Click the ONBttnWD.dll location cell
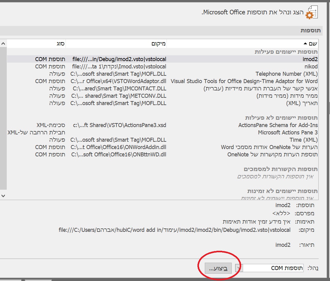The image size is (330, 281). click(x=119, y=155)
